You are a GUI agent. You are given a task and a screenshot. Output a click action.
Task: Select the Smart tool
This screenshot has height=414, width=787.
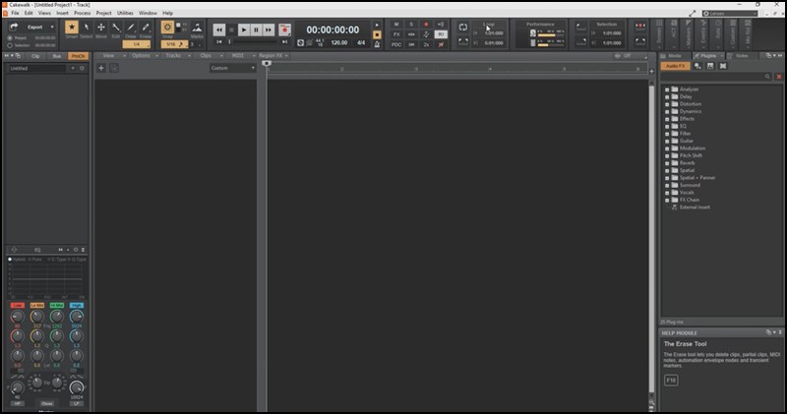(x=72, y=30)
